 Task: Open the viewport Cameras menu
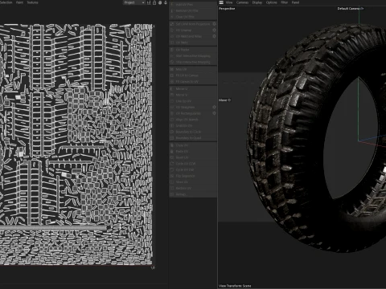coord(242,2)
